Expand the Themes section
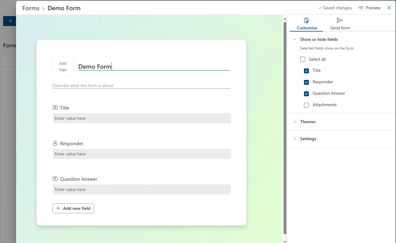The height and width of the screenshot is (243, 396). click(x=294, y=122)
